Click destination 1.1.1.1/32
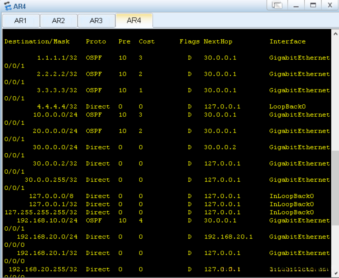The image size is (339, 278). coord(57,58)
